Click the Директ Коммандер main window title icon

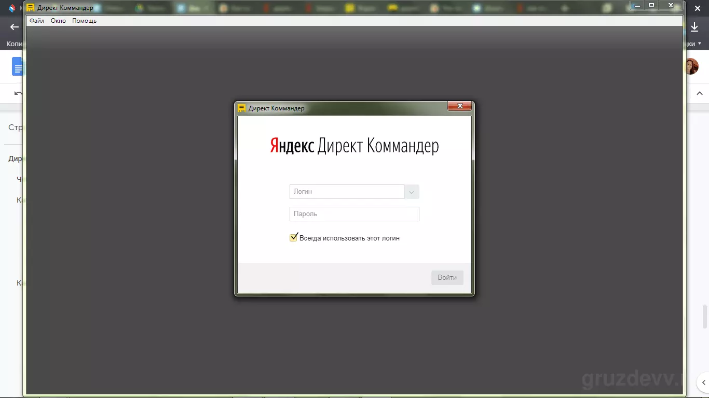pyautogui.click(x=31, y=7)
